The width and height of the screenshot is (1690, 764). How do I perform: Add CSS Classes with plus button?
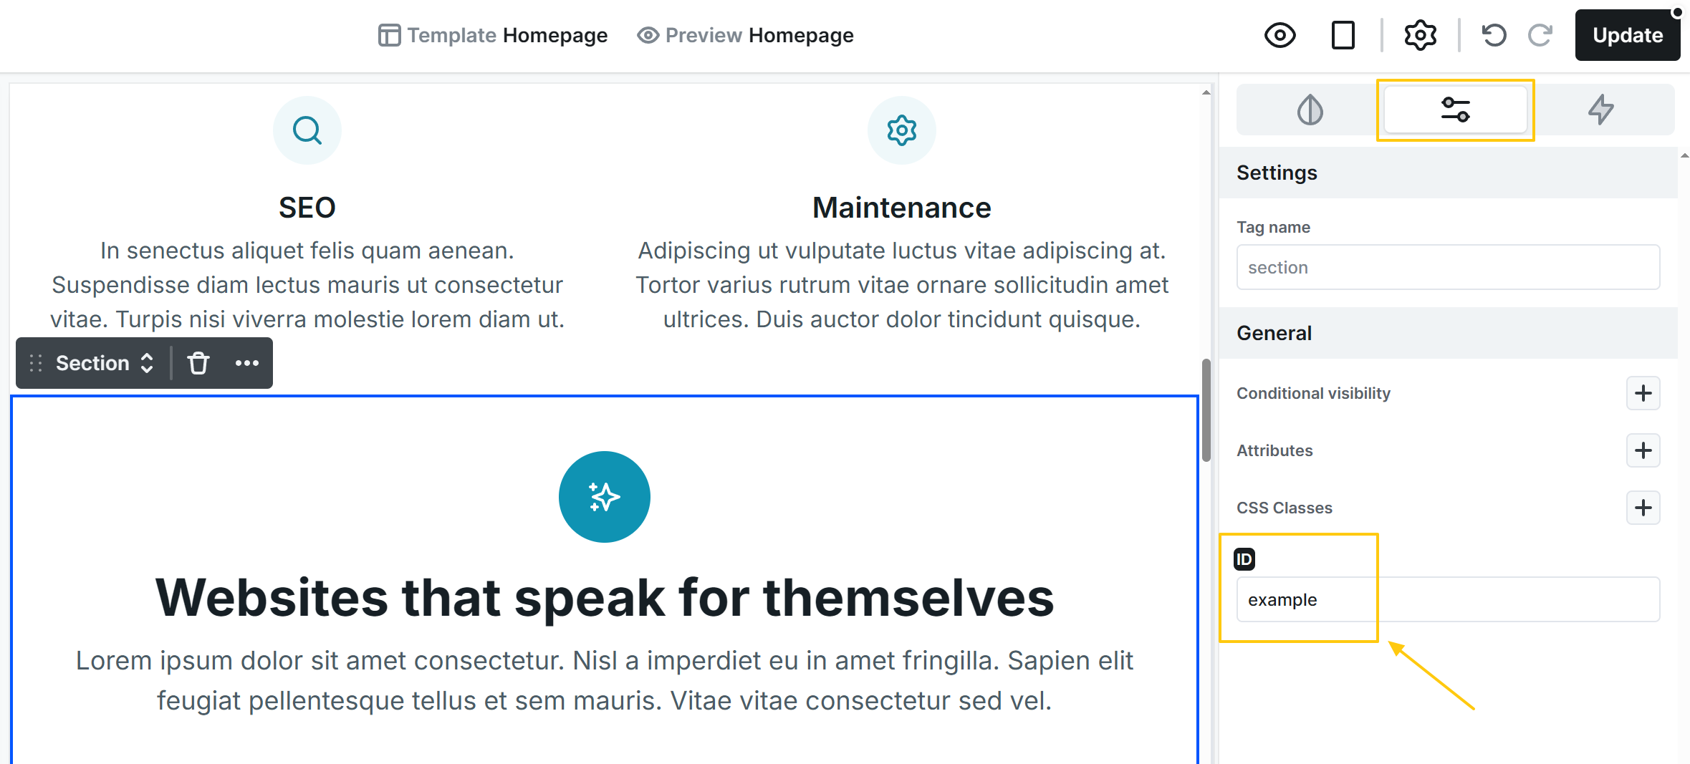(x=1643, y=508)
